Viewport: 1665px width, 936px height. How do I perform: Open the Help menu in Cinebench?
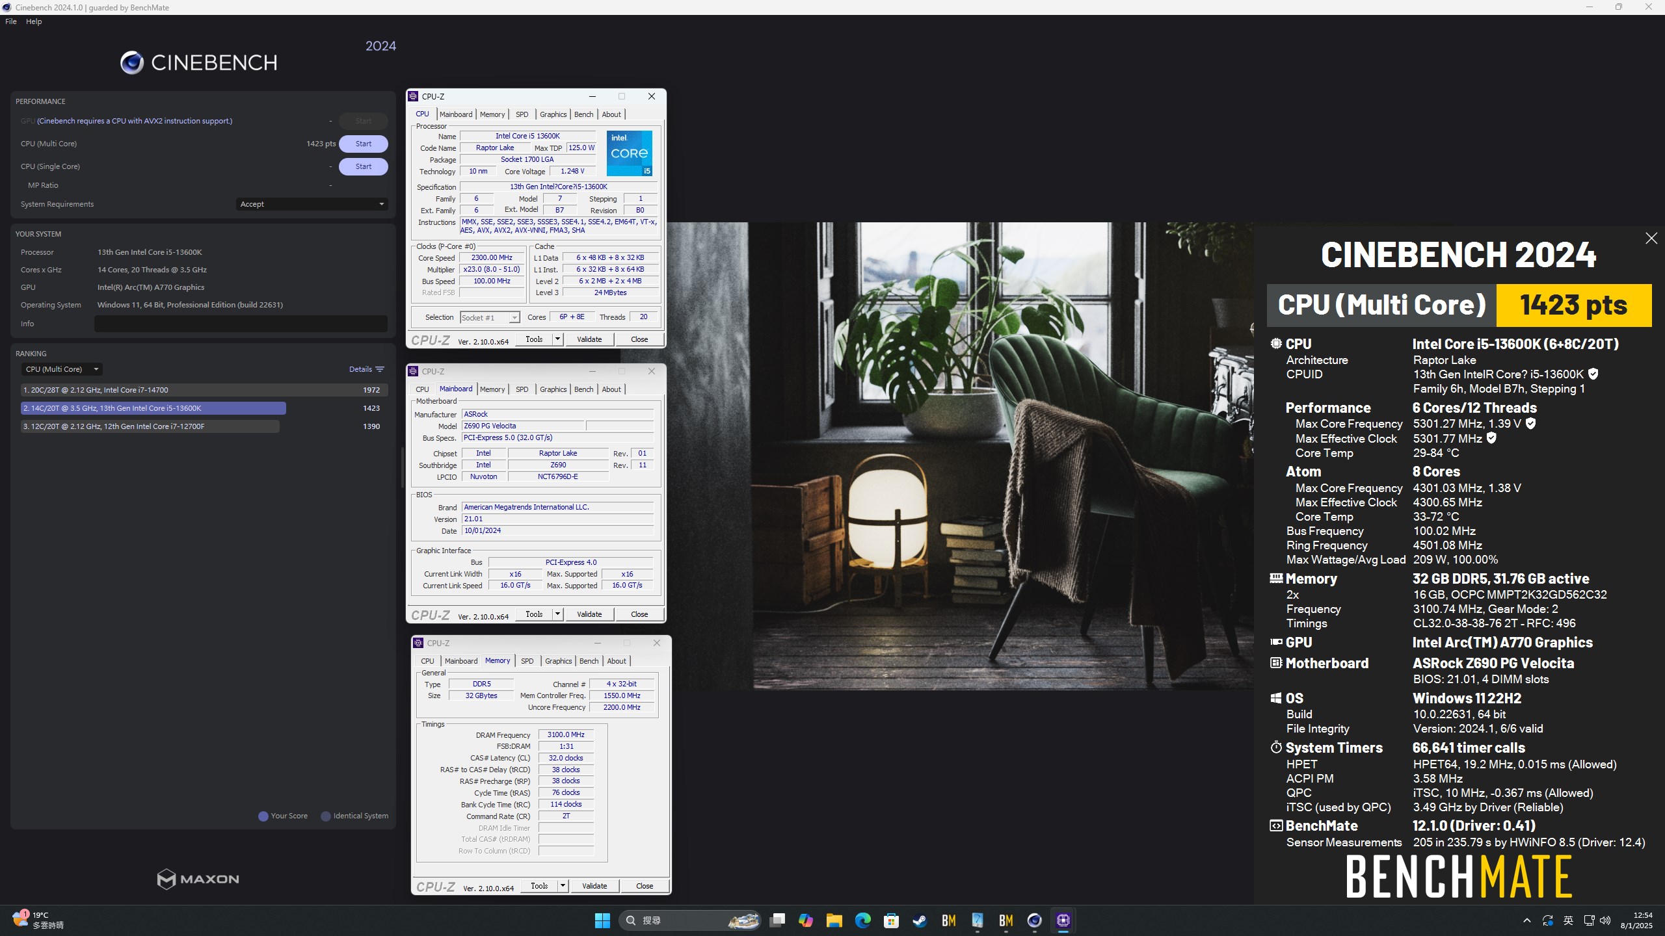tap(34, 21)
